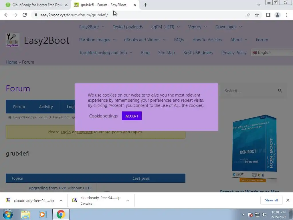Close the CloudReady for Home tab

tap(66, 5)
